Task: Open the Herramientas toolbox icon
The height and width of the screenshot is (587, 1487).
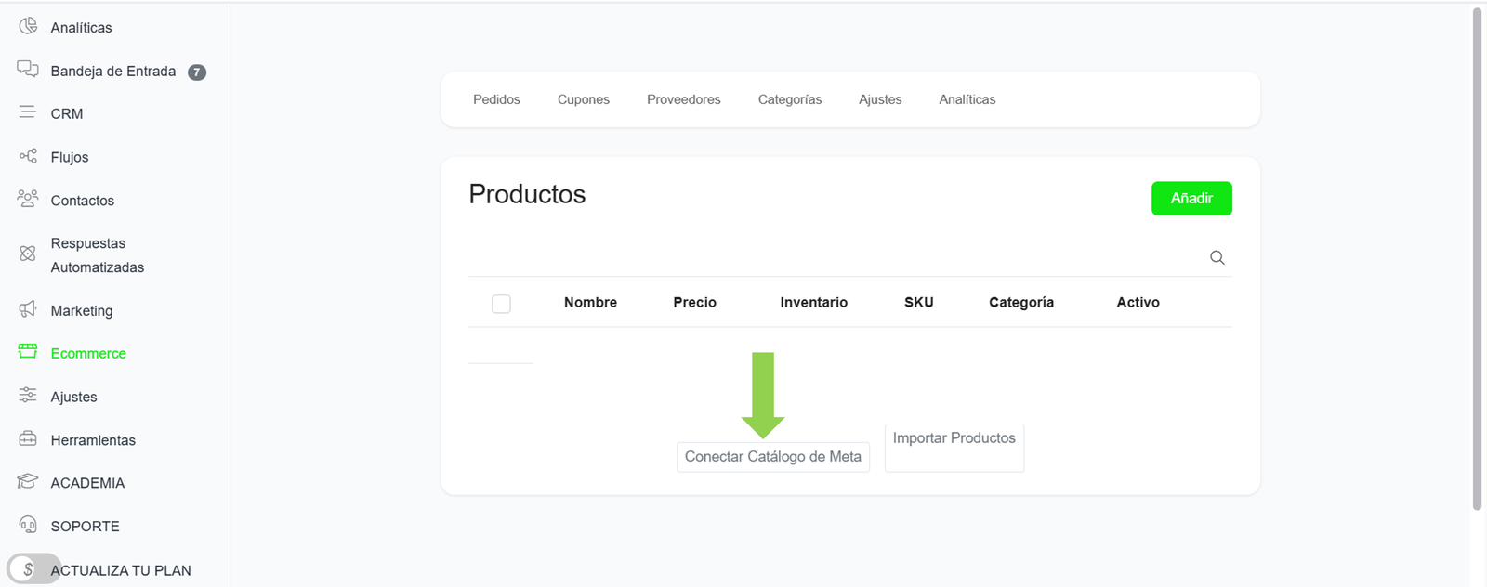Action: [x=28, y=438]
